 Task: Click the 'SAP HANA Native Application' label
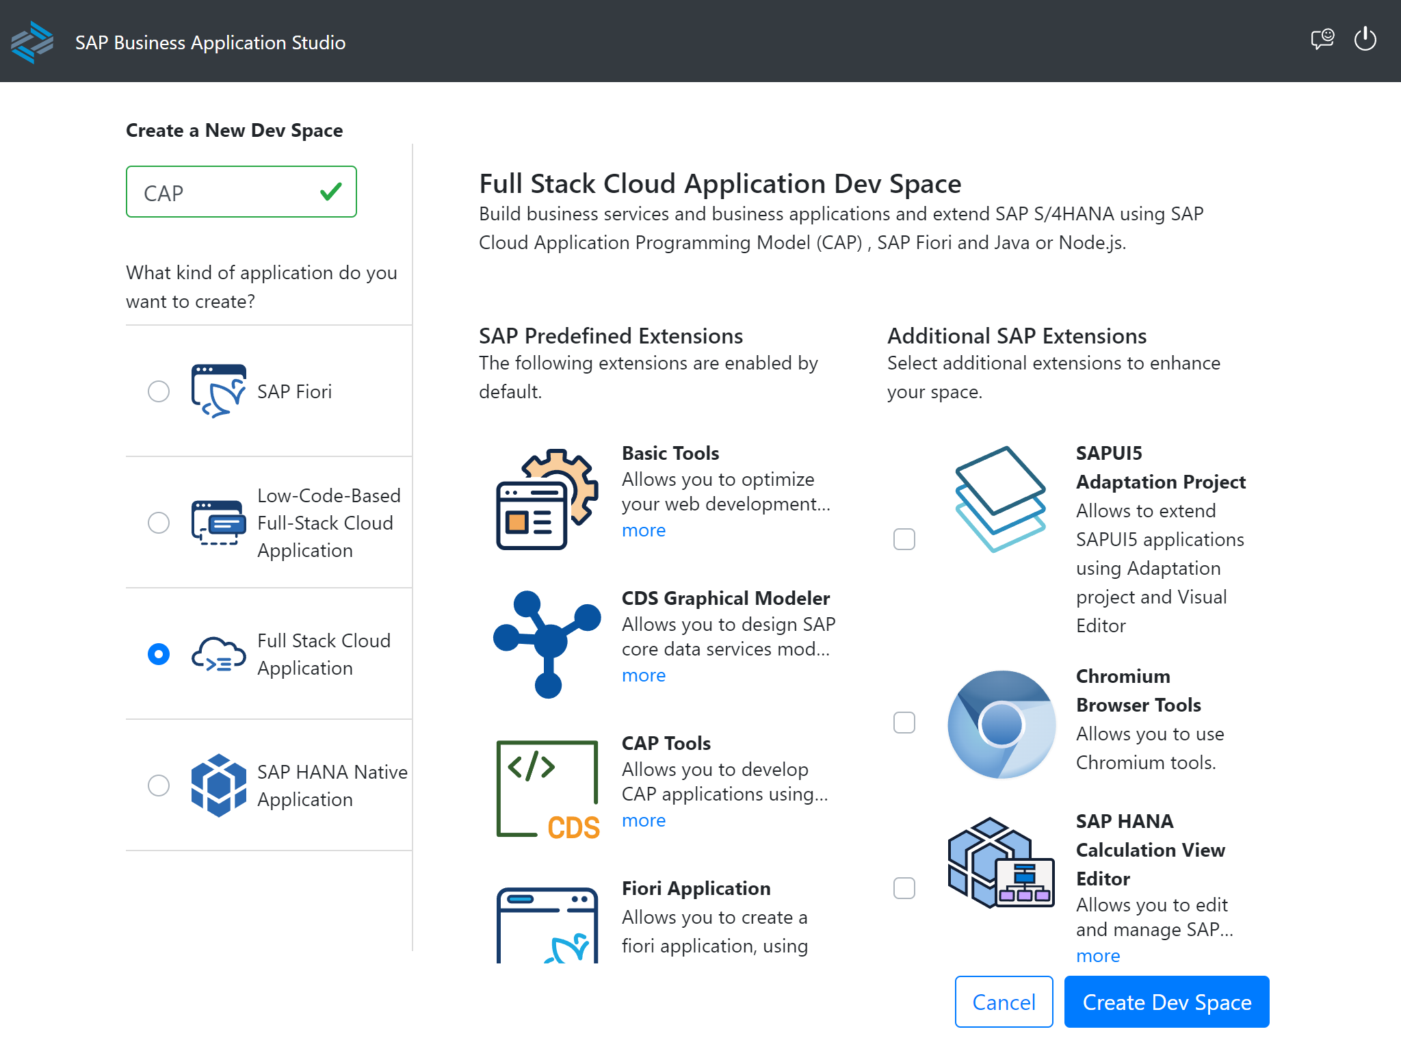point(332,786)
